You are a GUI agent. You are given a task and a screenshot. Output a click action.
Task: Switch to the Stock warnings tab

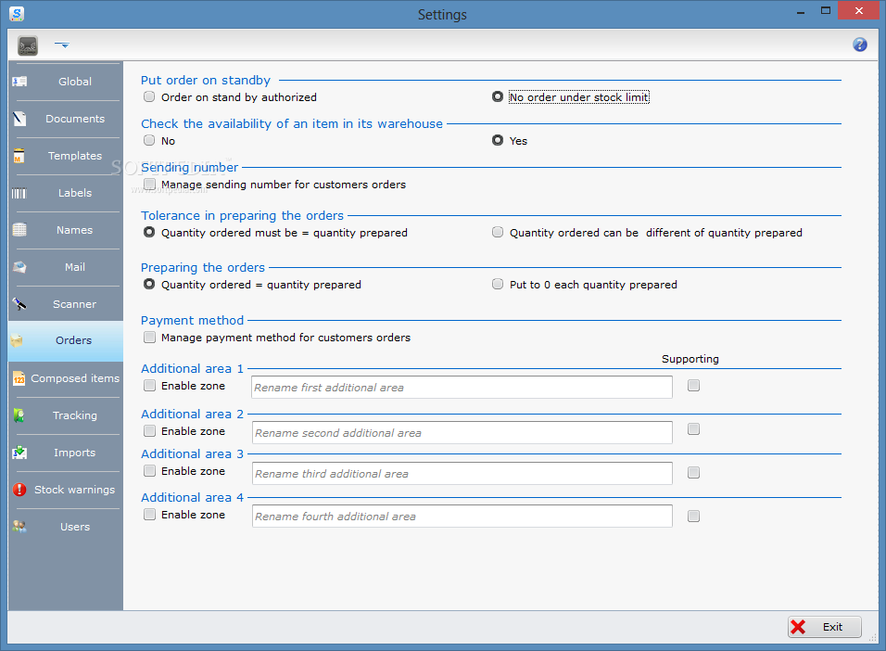coord(66,490)
